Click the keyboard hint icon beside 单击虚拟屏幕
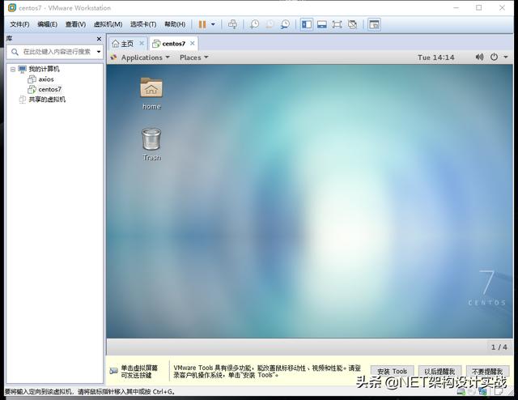The image size is (518, 400). point(113,371)
